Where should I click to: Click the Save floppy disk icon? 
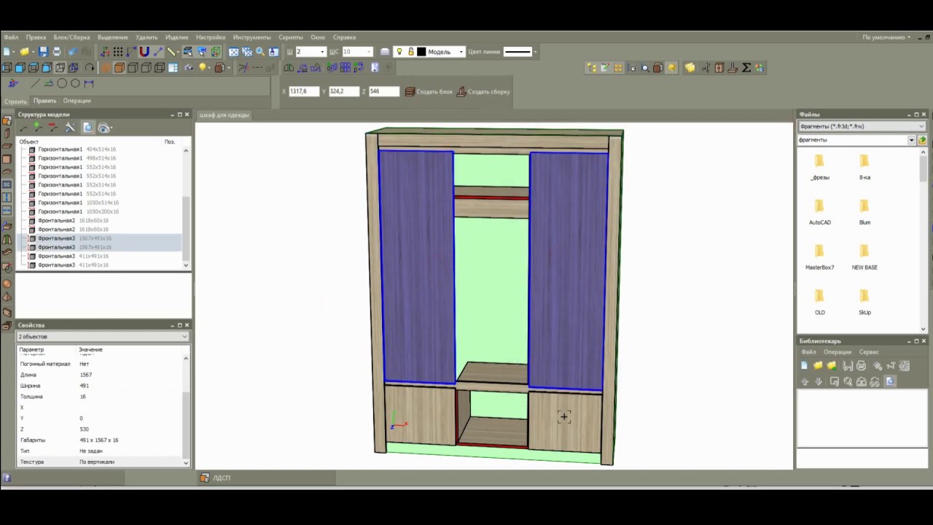coord(43,52)
